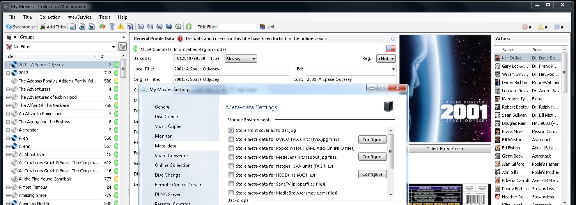Enable Store meta-data for MediaBrowser
The width and height of the screenshot is (576, 205).
point(231,193)
